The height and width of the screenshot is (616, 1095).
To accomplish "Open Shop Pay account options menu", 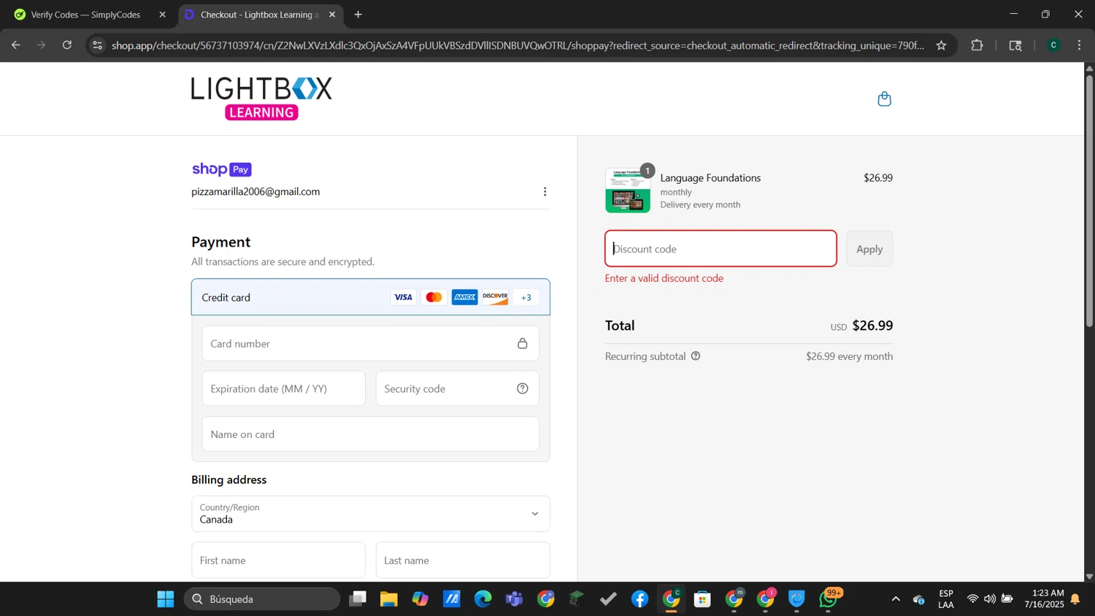I will pyautogui.click(x=545, y=191).
